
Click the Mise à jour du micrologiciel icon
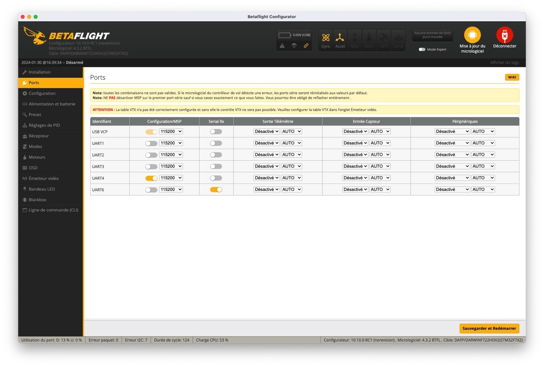click(x=472, y=35)
